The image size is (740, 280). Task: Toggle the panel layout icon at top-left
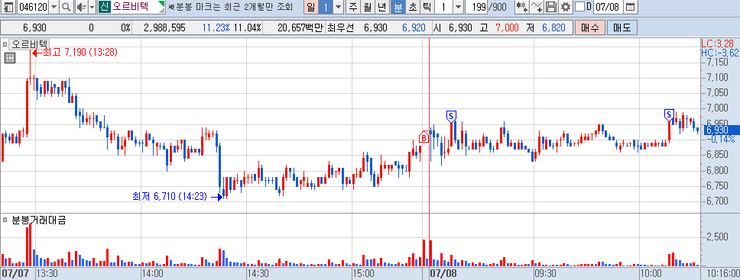pos(8,7)
